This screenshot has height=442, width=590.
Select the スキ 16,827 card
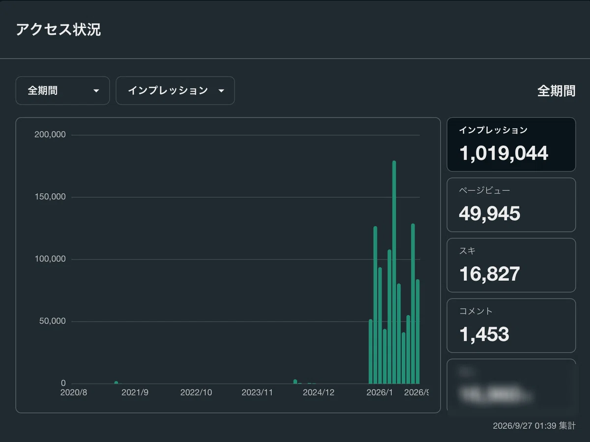point(511,265)
